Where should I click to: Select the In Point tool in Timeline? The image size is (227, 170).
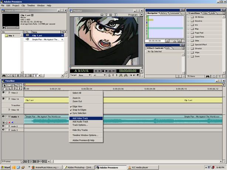tap(20, 89)
